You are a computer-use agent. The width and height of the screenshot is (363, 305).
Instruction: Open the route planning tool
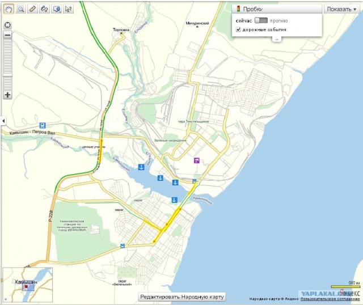point(44,9)
